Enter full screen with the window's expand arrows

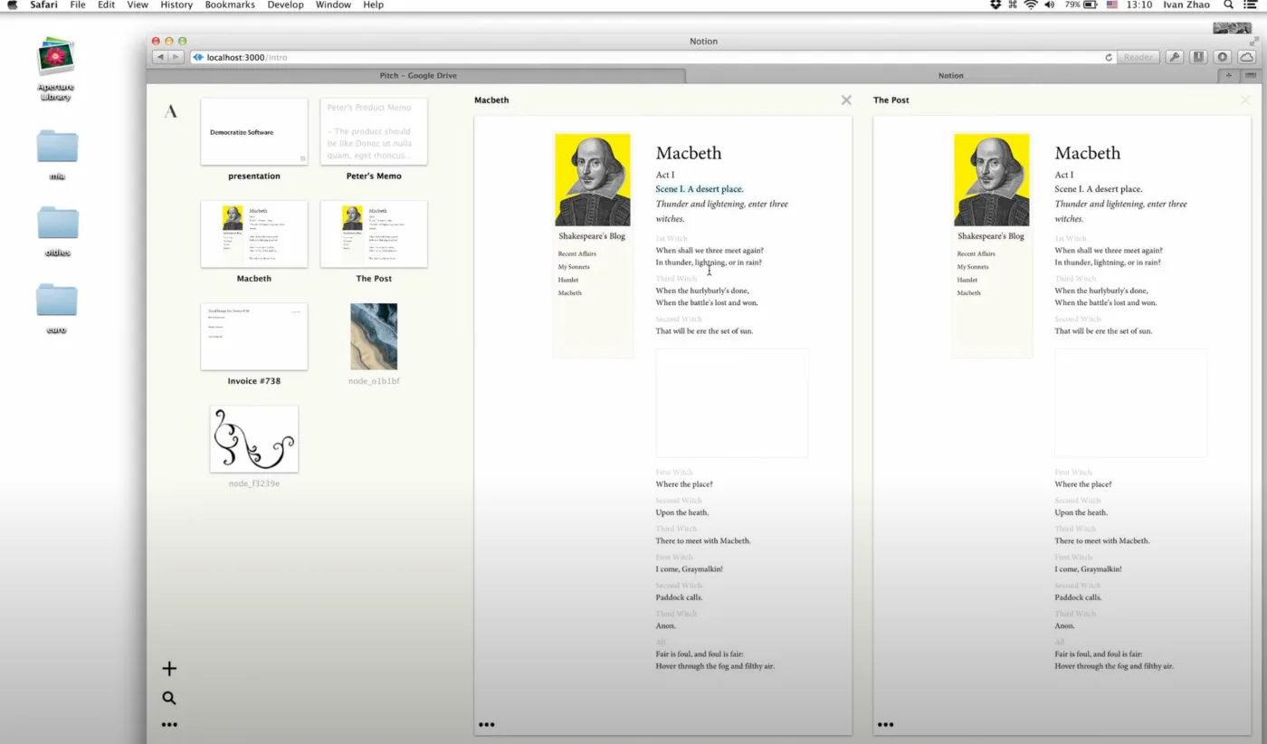1253,42
